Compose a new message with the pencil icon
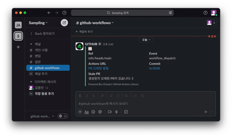232x137 pixels. tap(64, 23)
